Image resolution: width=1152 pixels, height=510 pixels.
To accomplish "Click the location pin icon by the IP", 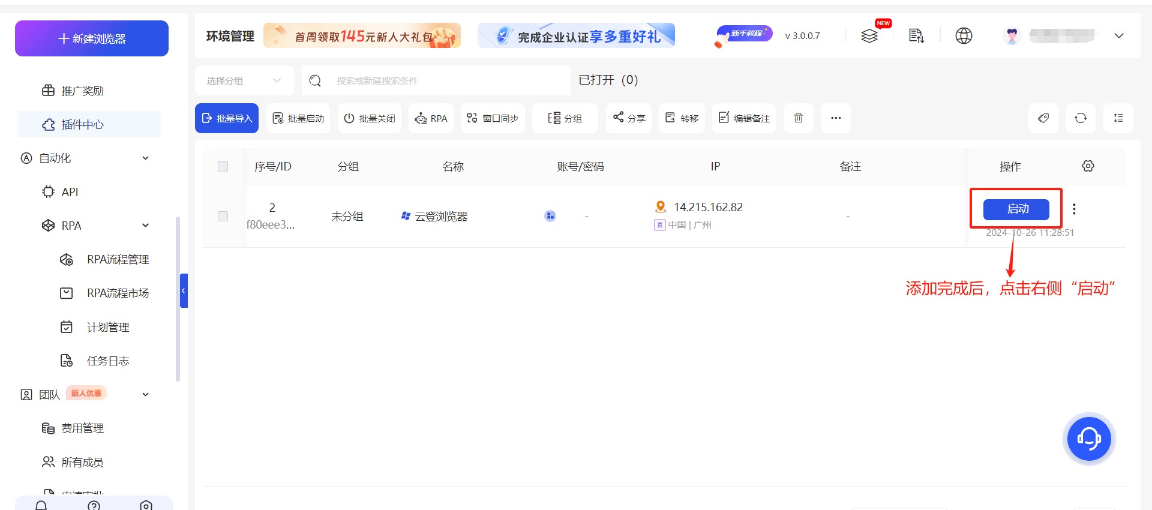I will [661, 207].
